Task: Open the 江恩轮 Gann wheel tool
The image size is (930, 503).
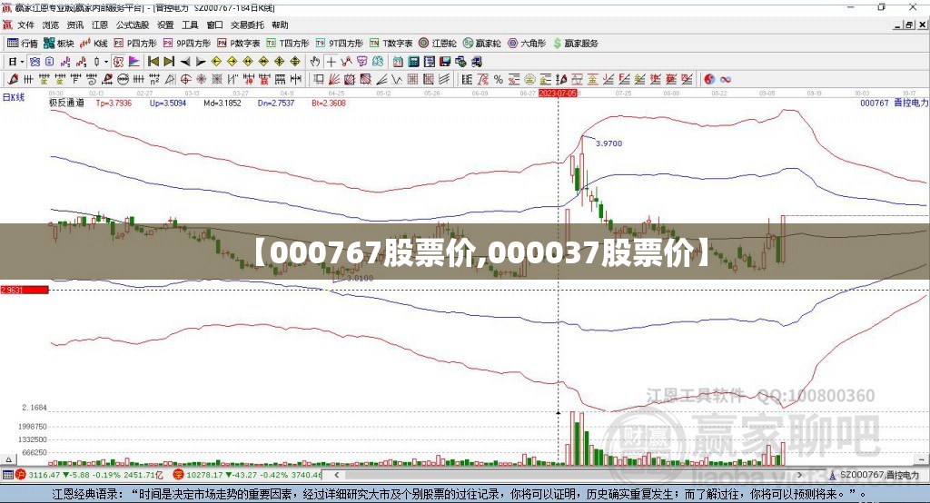Action: (438, 44)
